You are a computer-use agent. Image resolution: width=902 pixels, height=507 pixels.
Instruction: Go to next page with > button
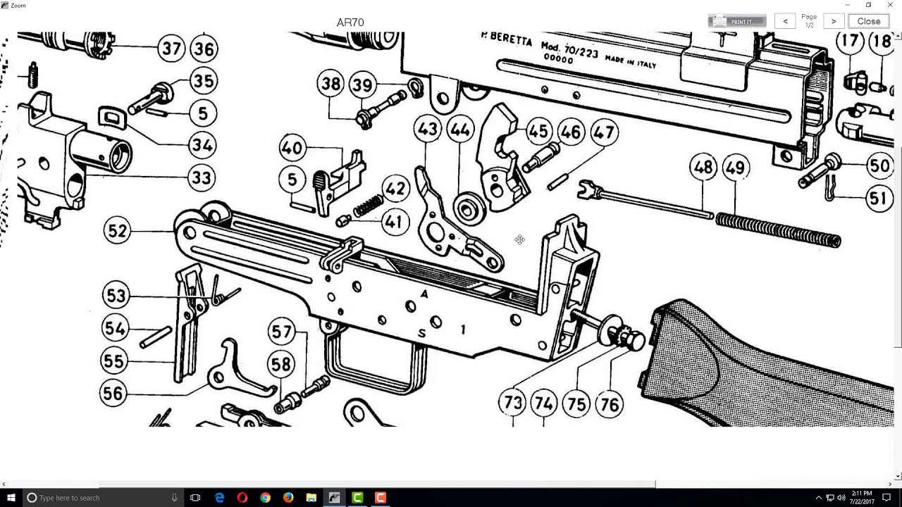834,21
